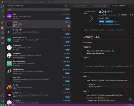Select the Extension: JSON editor tab
Viewport: 134px width, 106px height.
tap(118, 6)
